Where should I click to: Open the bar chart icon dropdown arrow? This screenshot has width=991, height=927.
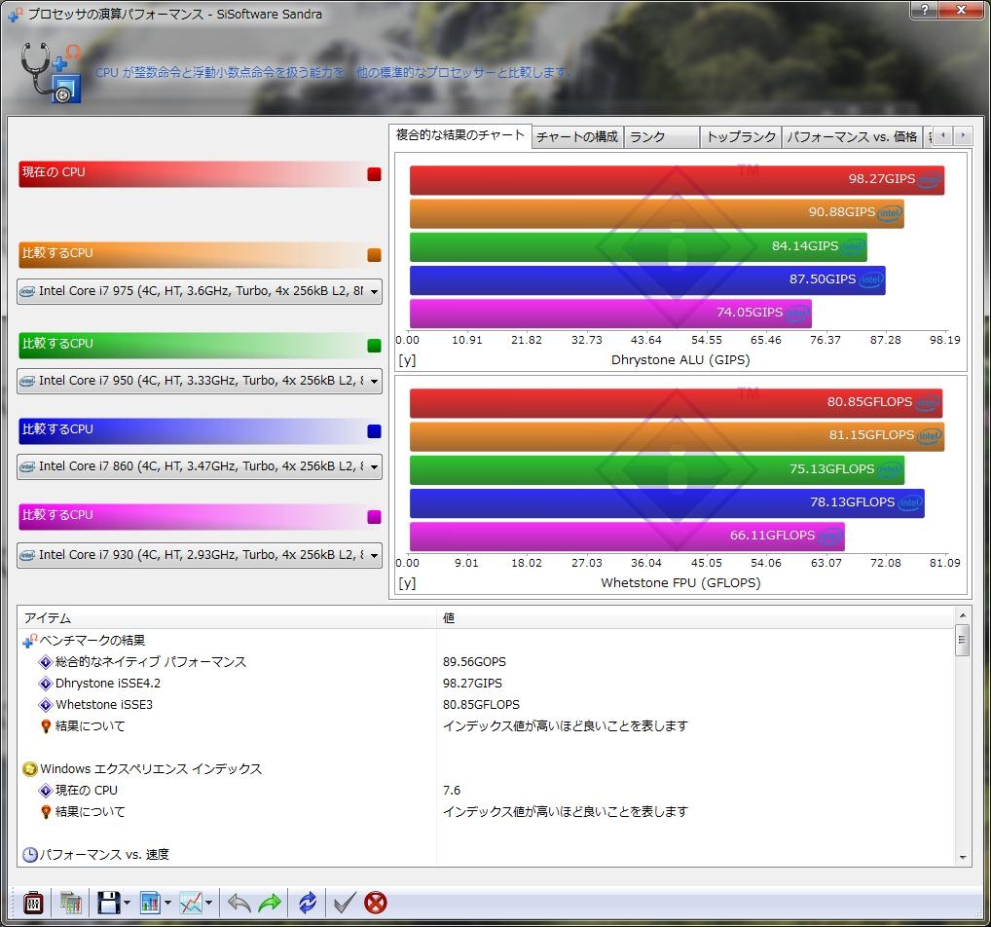coord(167,903)
